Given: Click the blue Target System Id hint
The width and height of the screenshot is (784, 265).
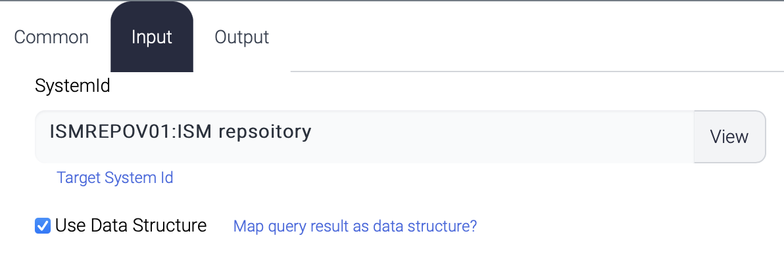Looking at the screenshot, I should pos(115,178).
